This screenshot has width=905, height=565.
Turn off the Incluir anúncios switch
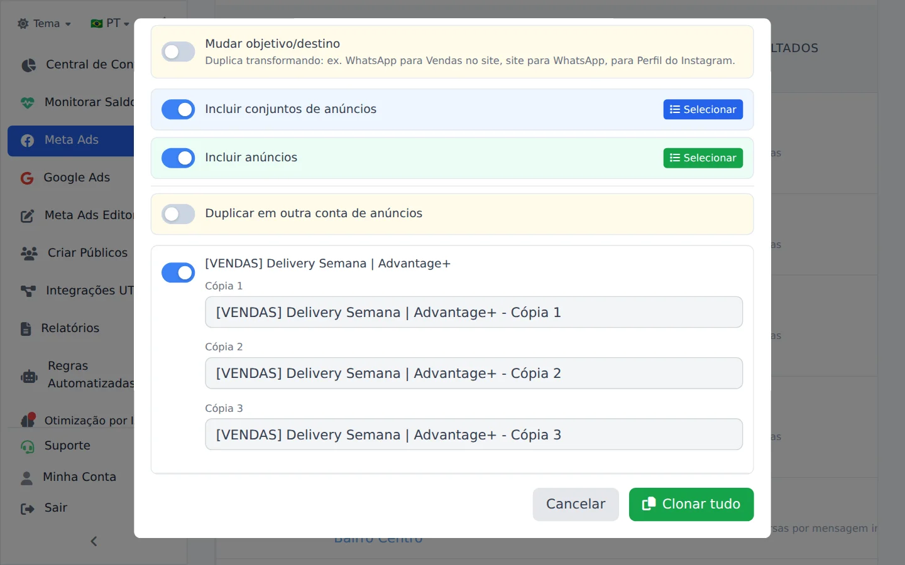click(x=178, y=158)
